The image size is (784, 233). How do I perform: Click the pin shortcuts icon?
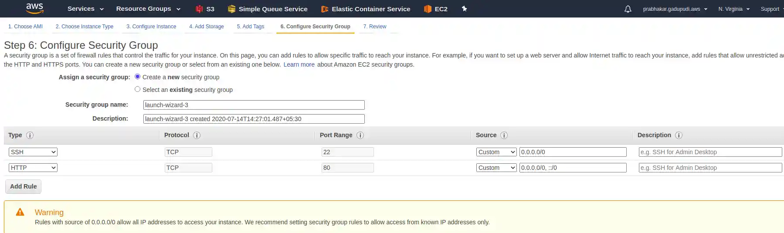pyautogui.click(x=465, y=9)
